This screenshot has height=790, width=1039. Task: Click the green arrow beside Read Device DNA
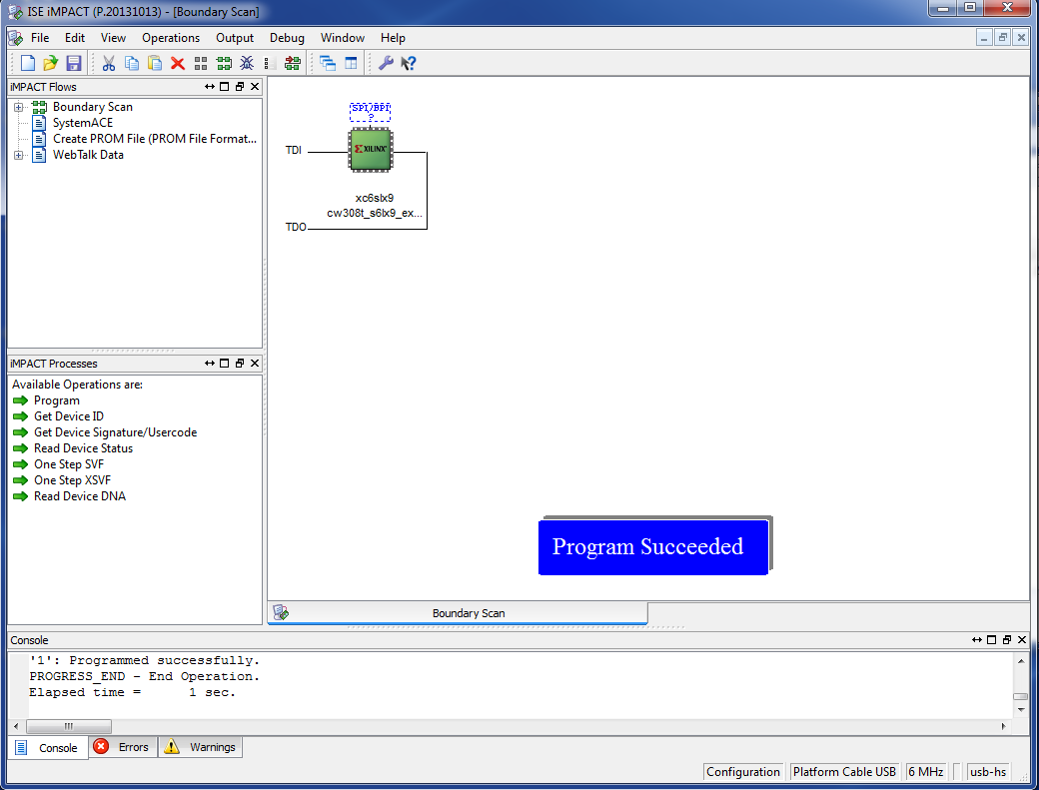pyautogui.click(x=21, y=496)
